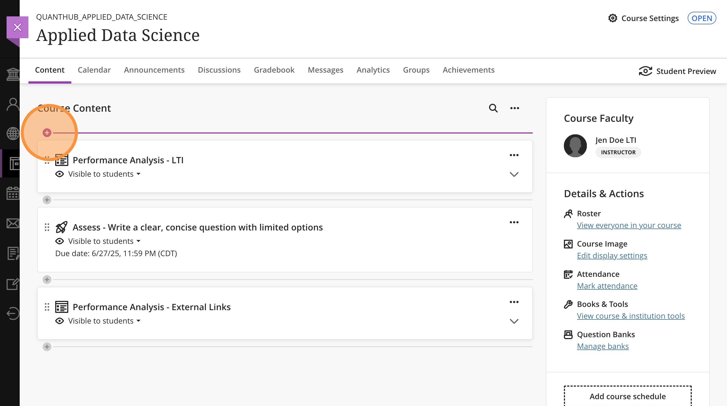Image resolution: width=727 pixels, height=406 pixels.
Task: Click the Add course schedule button
Action: pos(627,396)
